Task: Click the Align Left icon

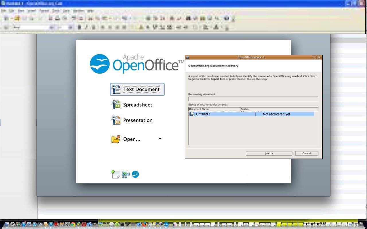Action: 102,27
